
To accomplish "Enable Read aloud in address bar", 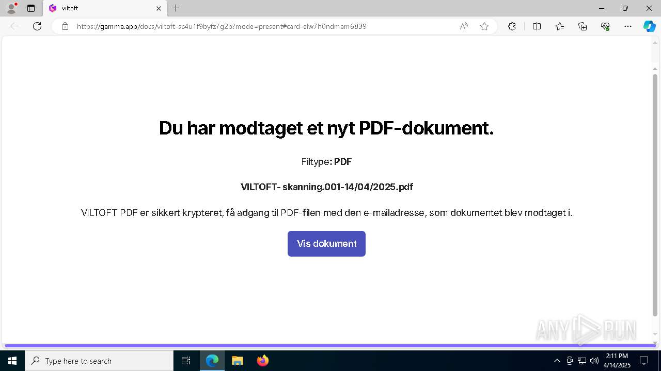I will (x=464, y=26).
